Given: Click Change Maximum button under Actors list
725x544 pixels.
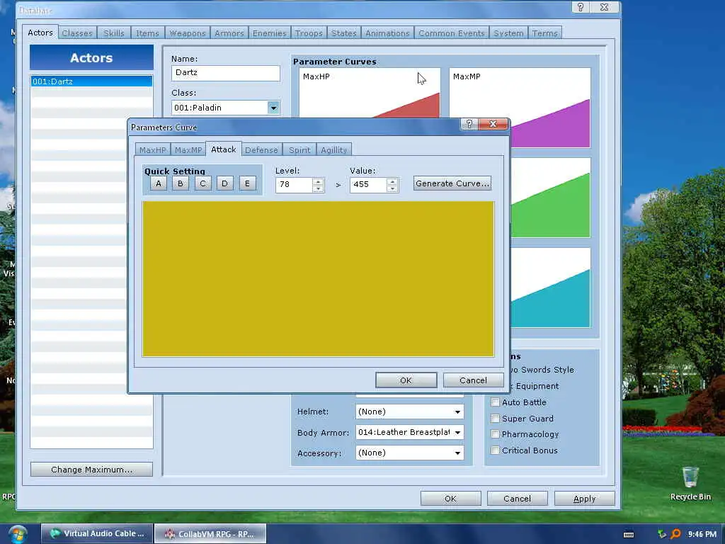Looking at the screenshot, I should [91, 470].
